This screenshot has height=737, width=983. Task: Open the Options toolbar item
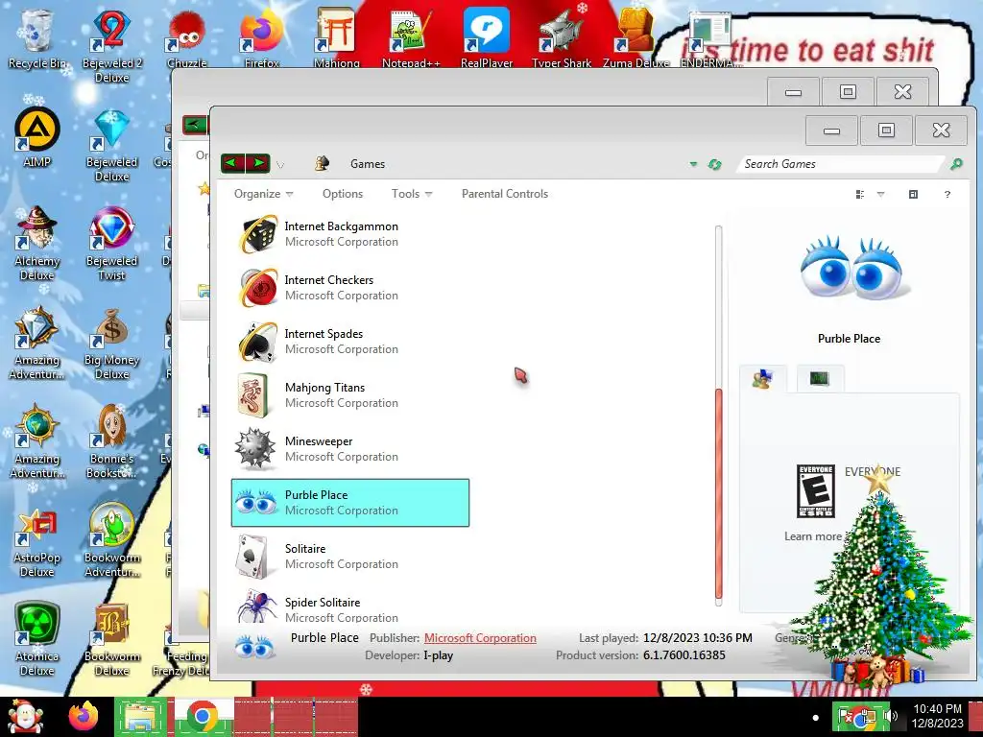pyautogui.click(x=343, y=194)
